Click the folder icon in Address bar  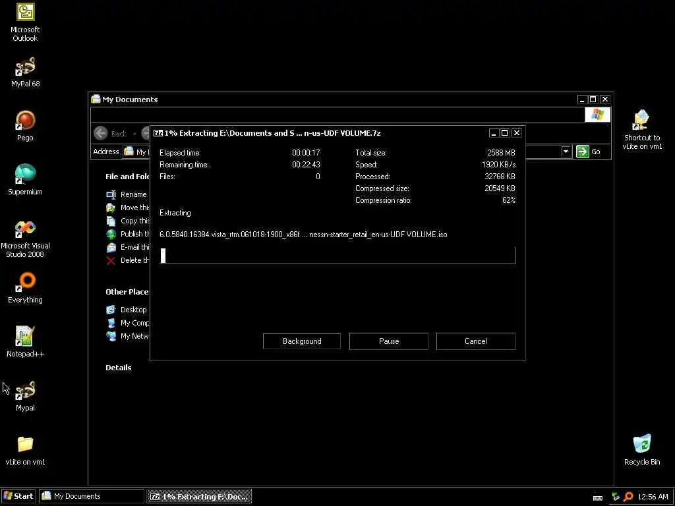tap(129, 152)
